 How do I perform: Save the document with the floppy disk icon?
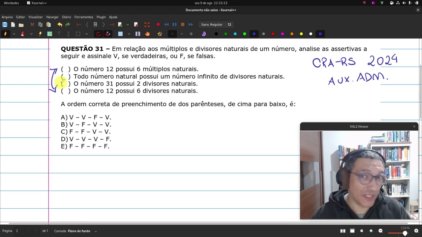pos(5,25)
